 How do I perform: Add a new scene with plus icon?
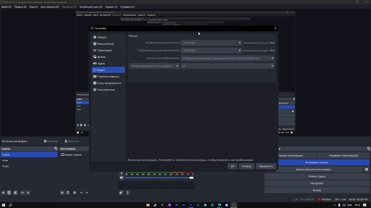(3, 192)
